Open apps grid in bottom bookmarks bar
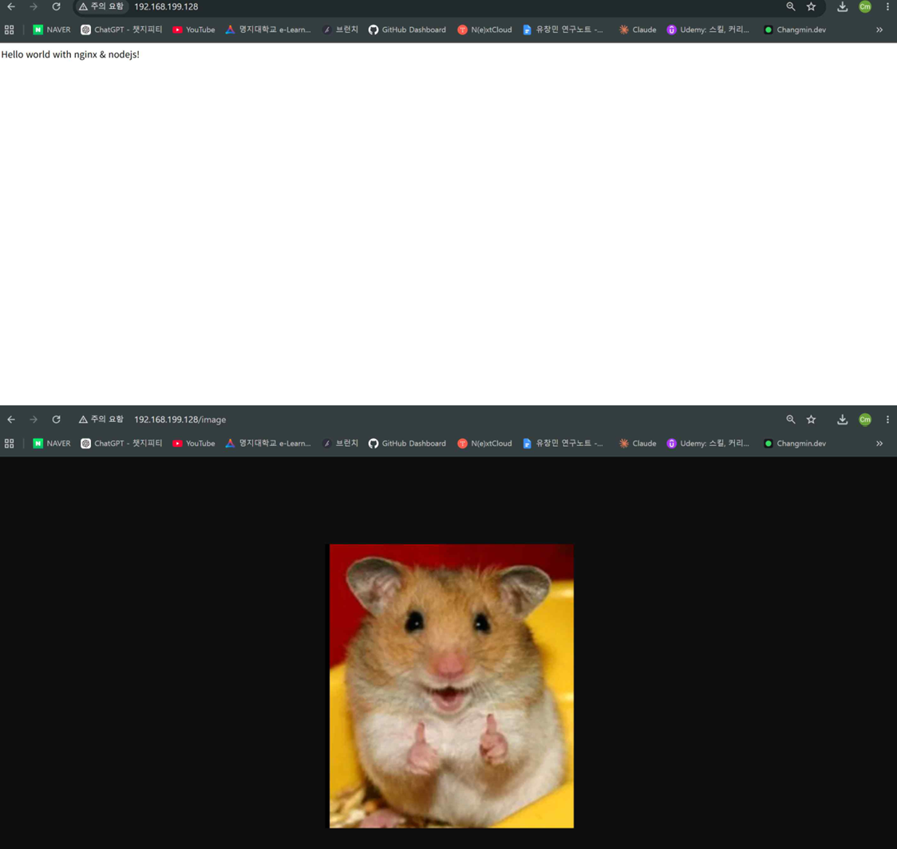897x849 pixels. tap(9, 444)
